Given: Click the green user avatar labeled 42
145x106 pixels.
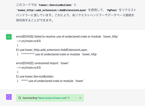Looking at the screenshot, I should (x=9, y=37).
